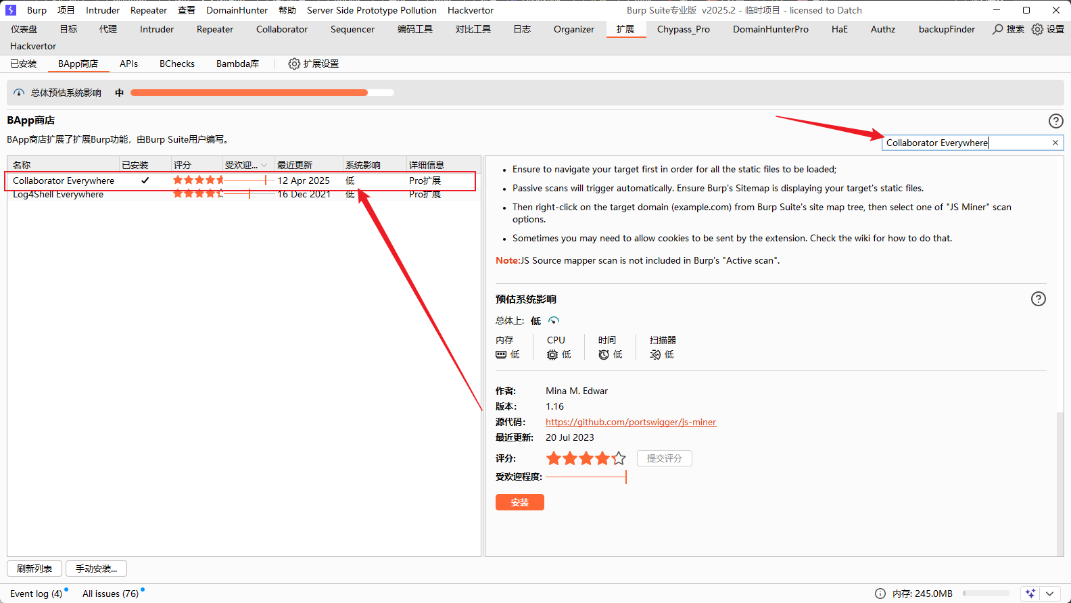Open the github js-miner source link
Viewport: 1071px width, 603px height.
click(631, 422)
